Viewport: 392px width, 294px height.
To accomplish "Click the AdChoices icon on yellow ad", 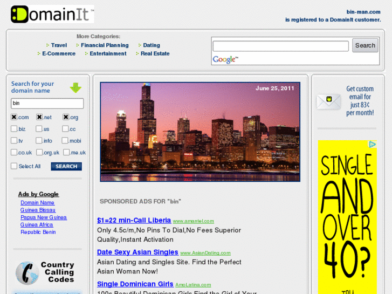I will [x=373, y=145].
